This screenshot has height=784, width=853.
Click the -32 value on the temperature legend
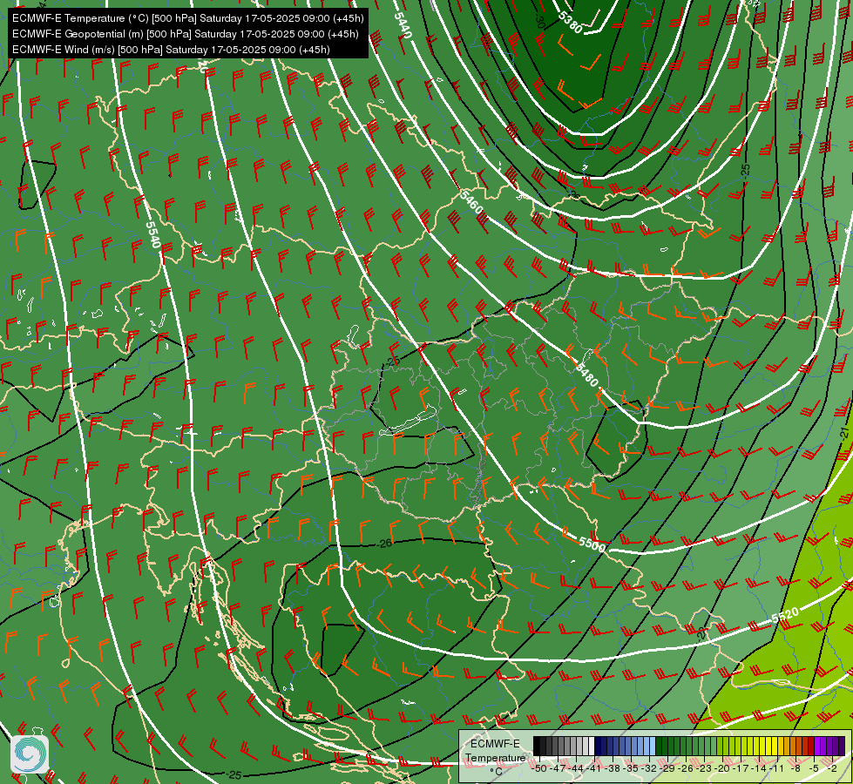649,768
